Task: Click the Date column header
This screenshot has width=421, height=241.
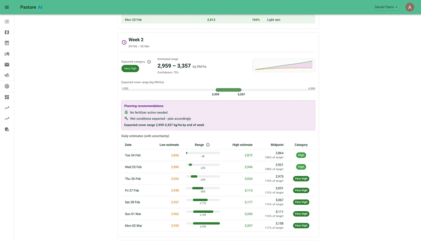Action: click(128, 145)
